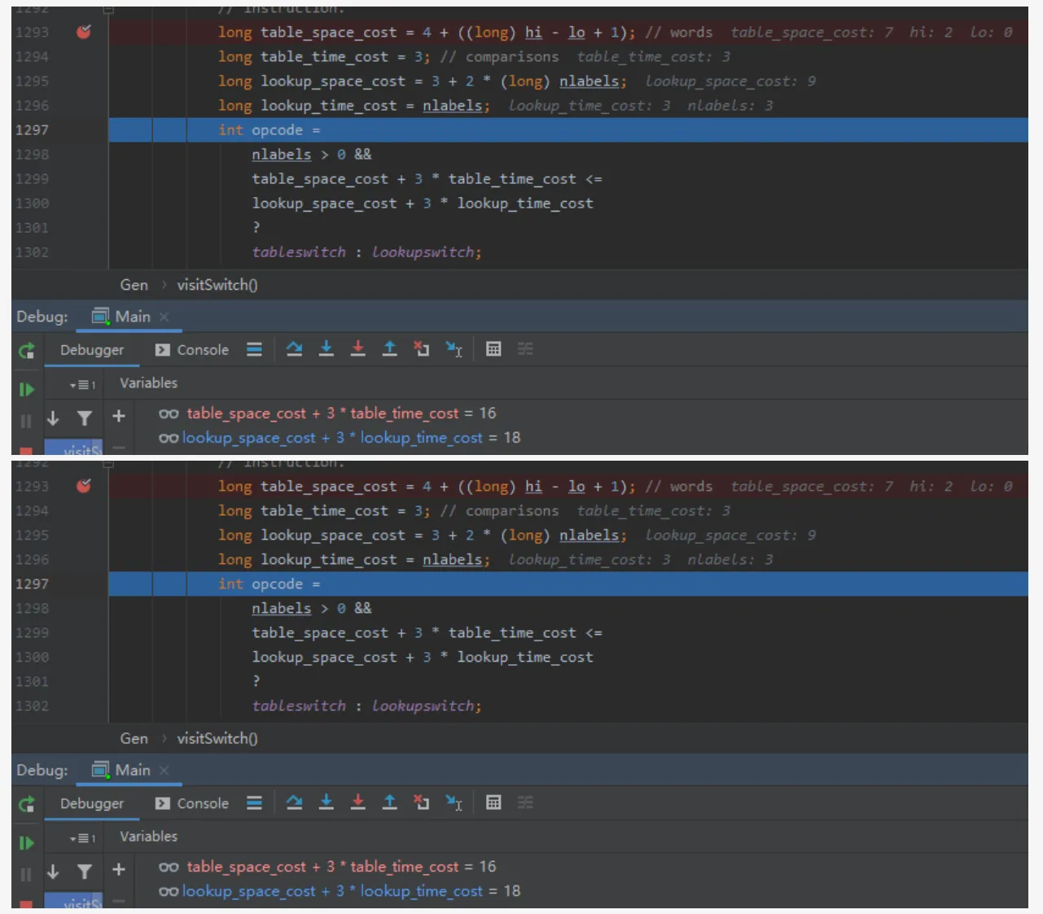
Task: Select lower watch table_space_cost expression equals 16
Action: [x=327, y=867]
